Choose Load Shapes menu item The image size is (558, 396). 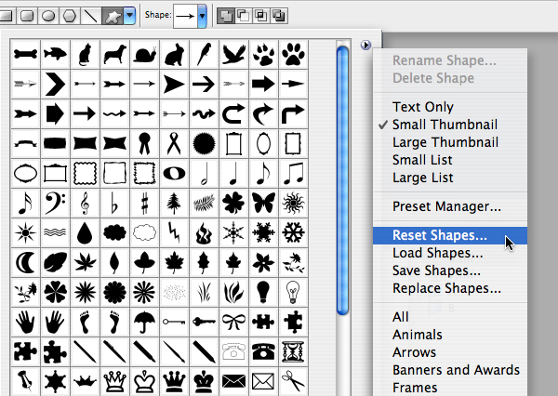tap(450, 253)
